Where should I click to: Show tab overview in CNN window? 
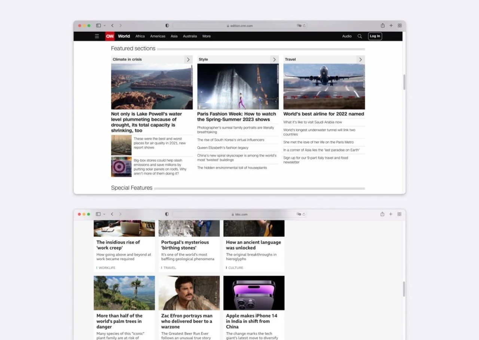coord(400,25)
